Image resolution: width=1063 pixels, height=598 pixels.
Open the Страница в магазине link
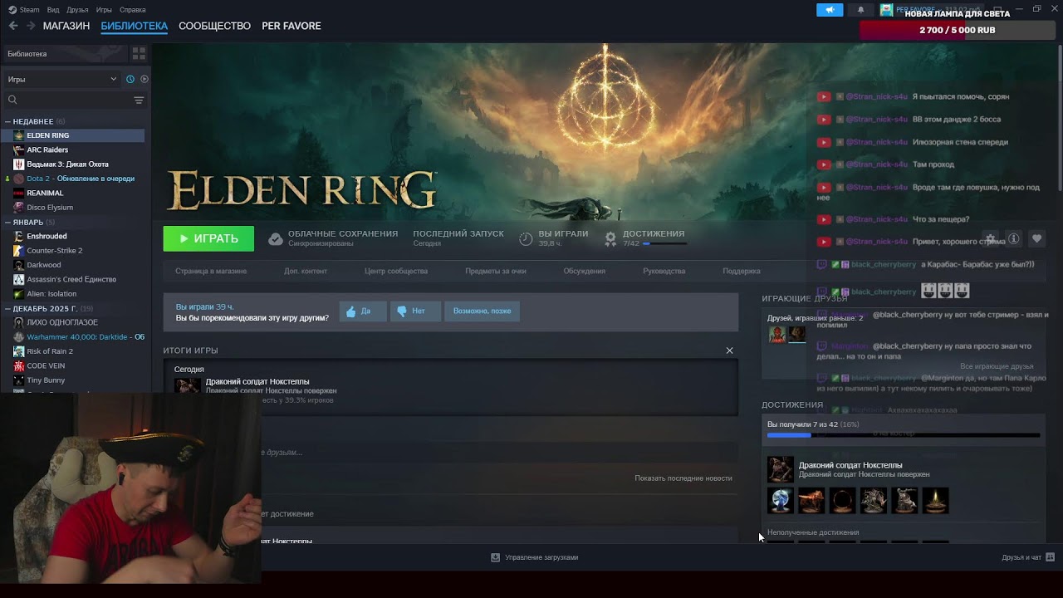[211, 271]
